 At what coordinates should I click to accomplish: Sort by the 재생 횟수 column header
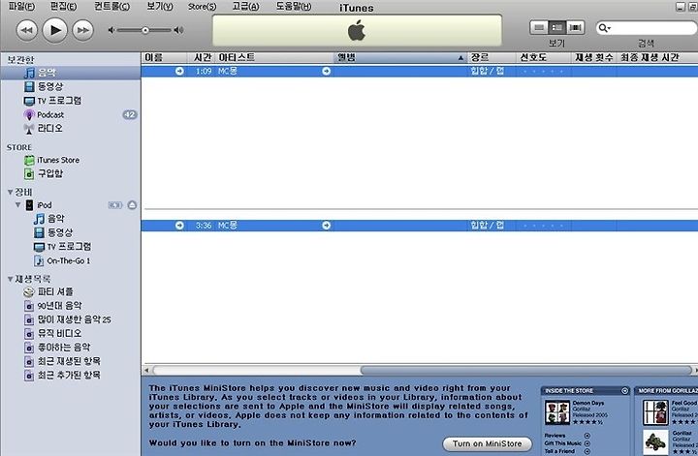[594, 58]
